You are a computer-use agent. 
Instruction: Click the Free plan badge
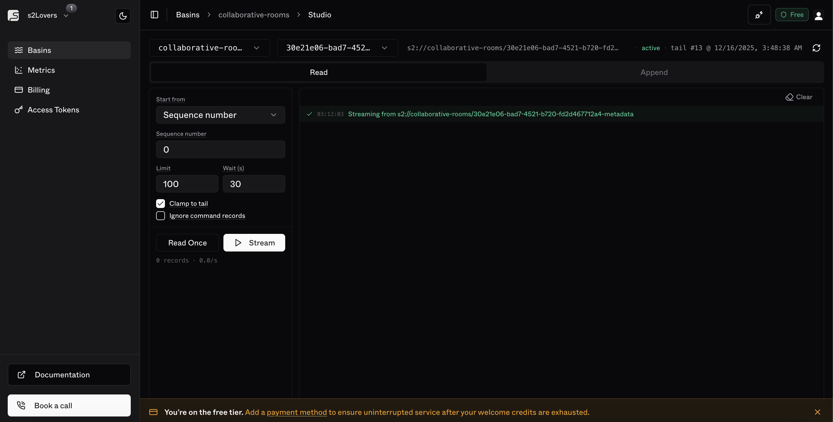792,15
